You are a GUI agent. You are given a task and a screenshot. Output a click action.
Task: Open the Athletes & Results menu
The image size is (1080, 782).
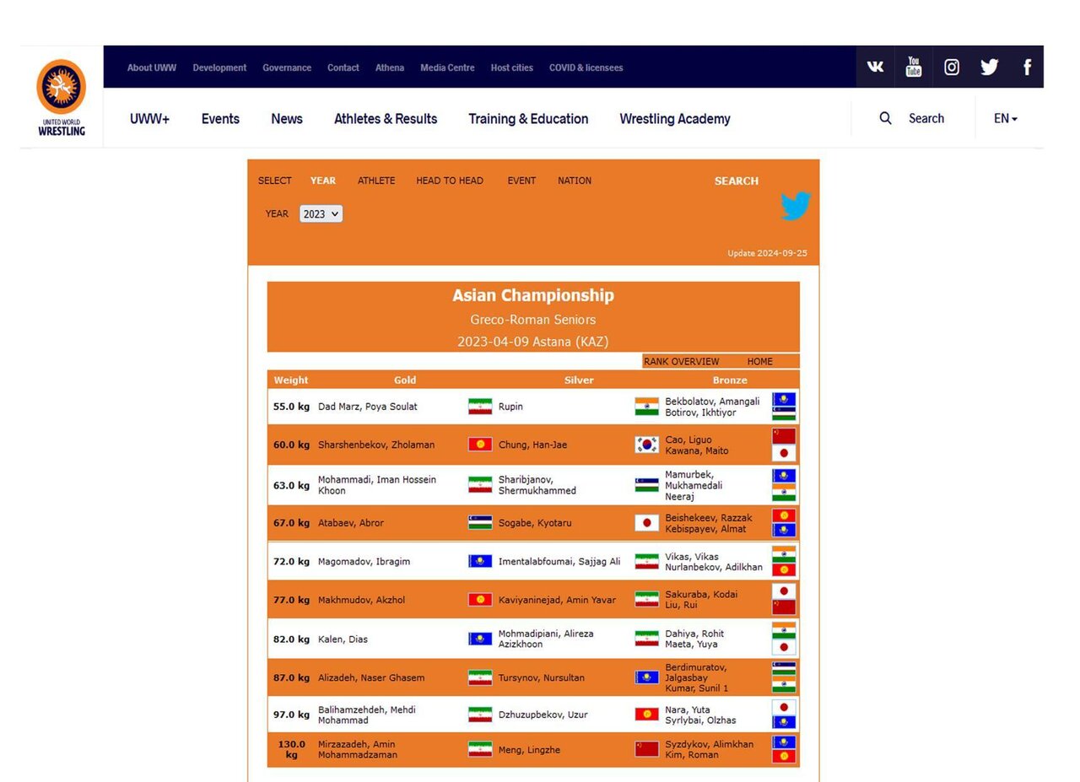click(x=386, y=119)
